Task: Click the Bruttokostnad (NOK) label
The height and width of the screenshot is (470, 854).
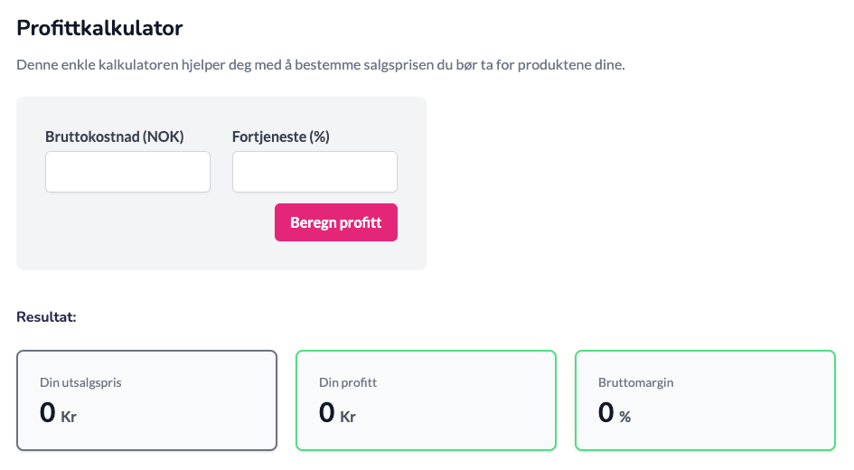Action: click(115, 137)
